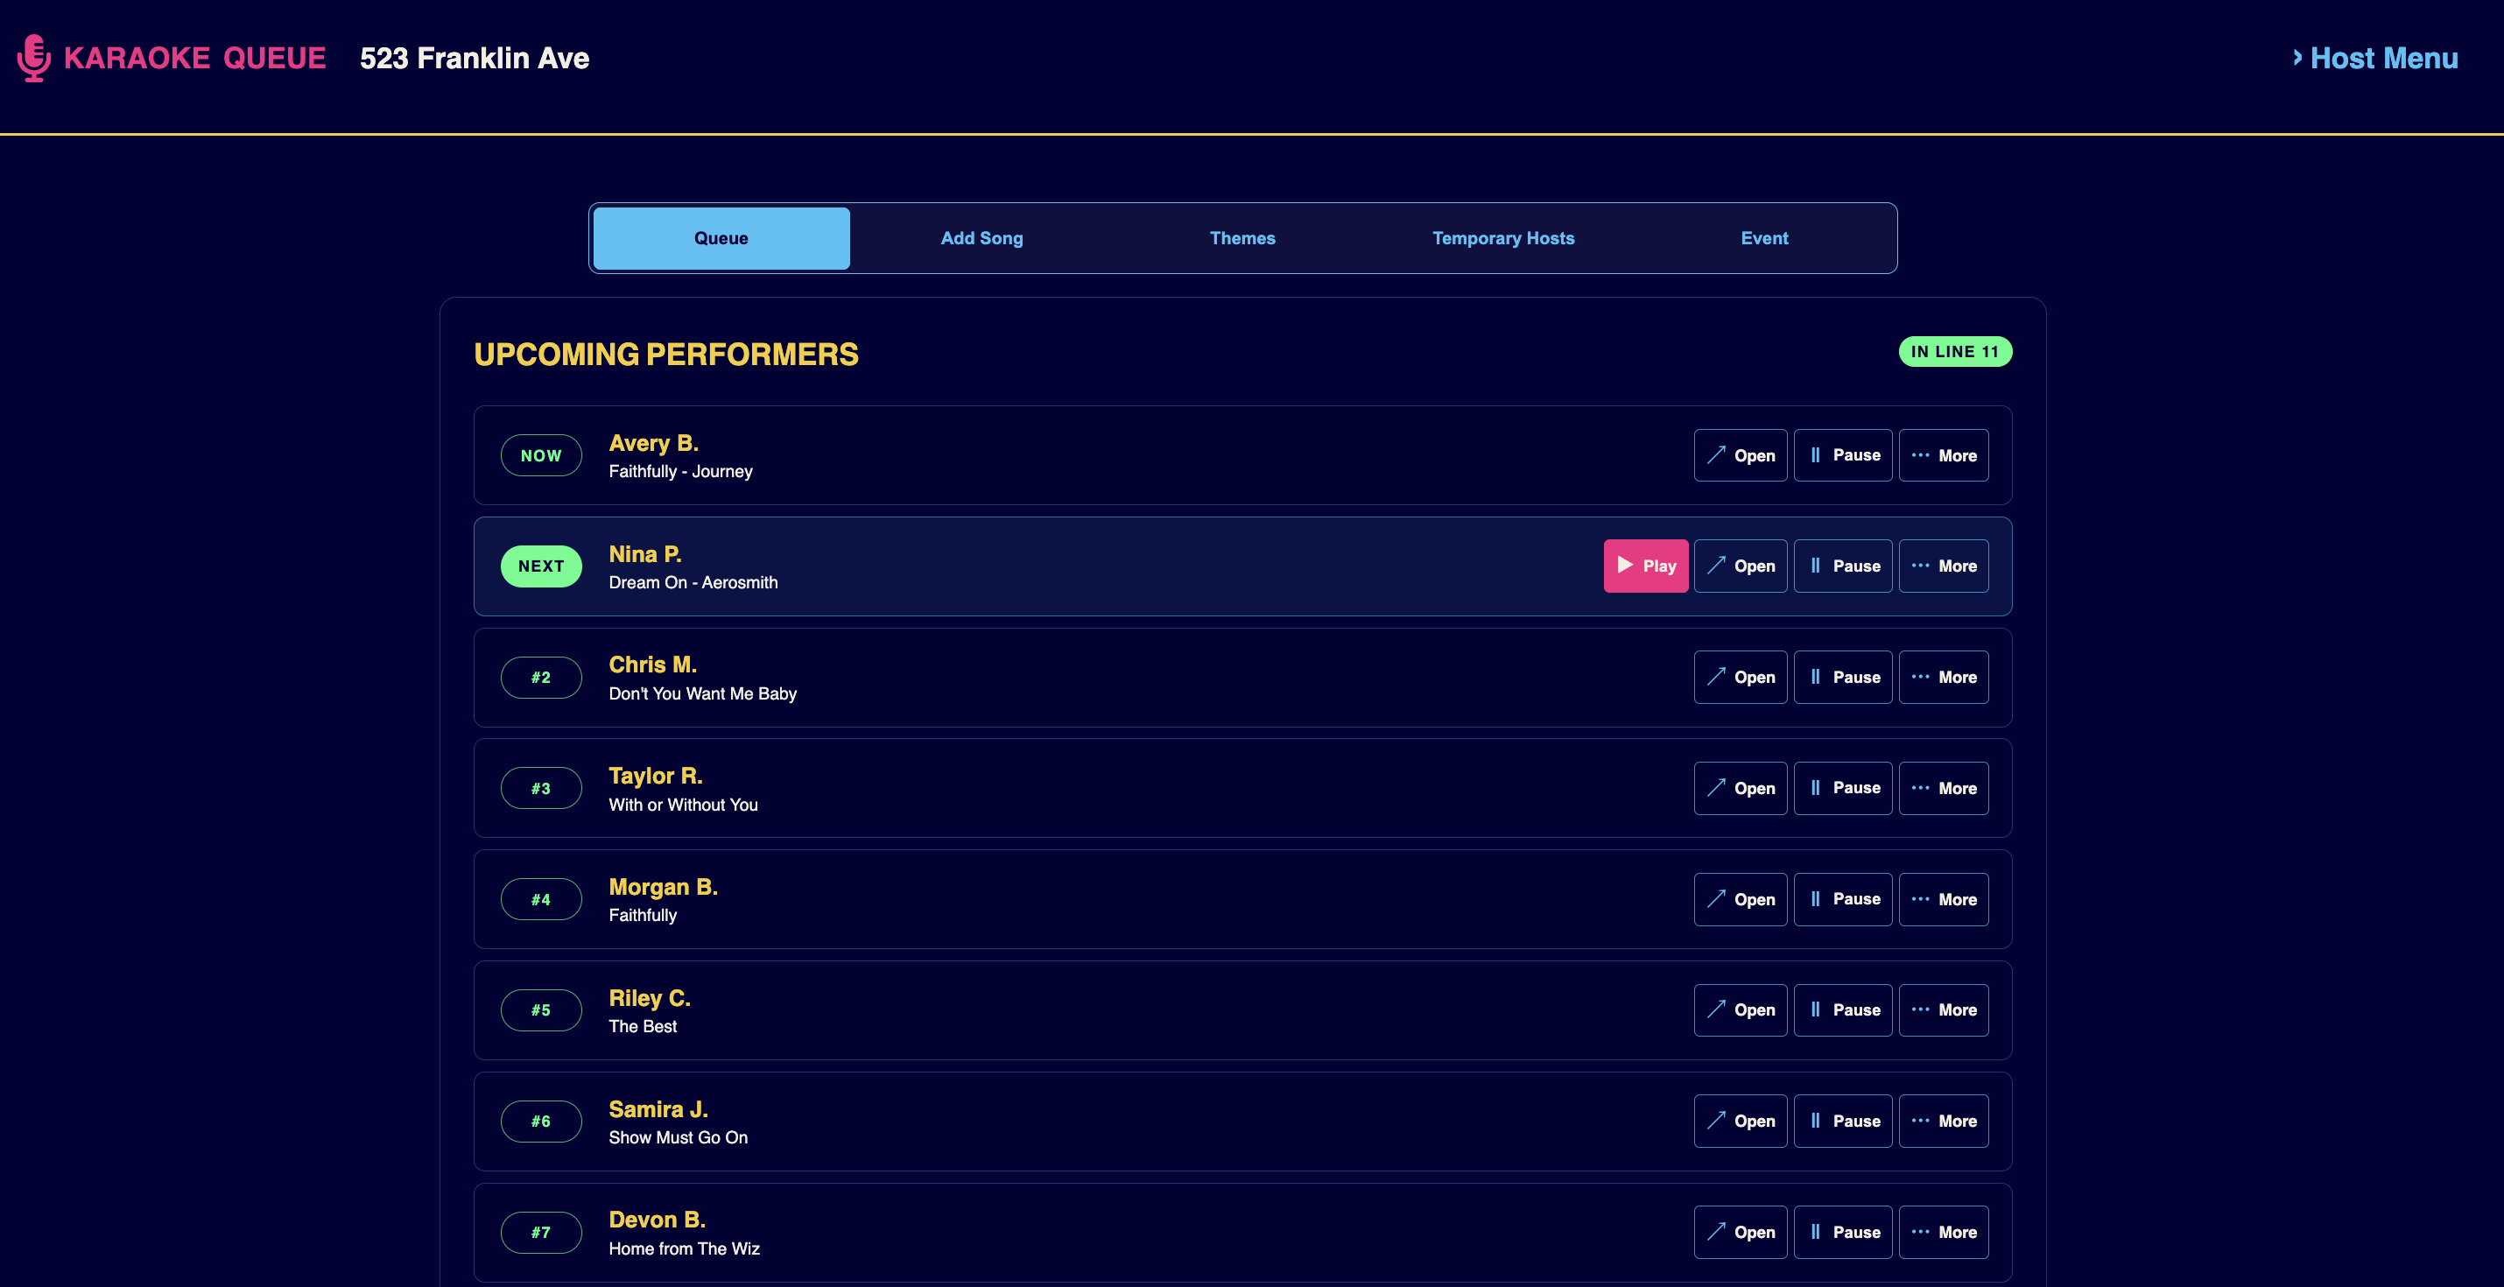Viewport: 2504px width, 1287px height.
Task: Click song title 'Don't You Want Me Baby'
Action: point(703,693)
